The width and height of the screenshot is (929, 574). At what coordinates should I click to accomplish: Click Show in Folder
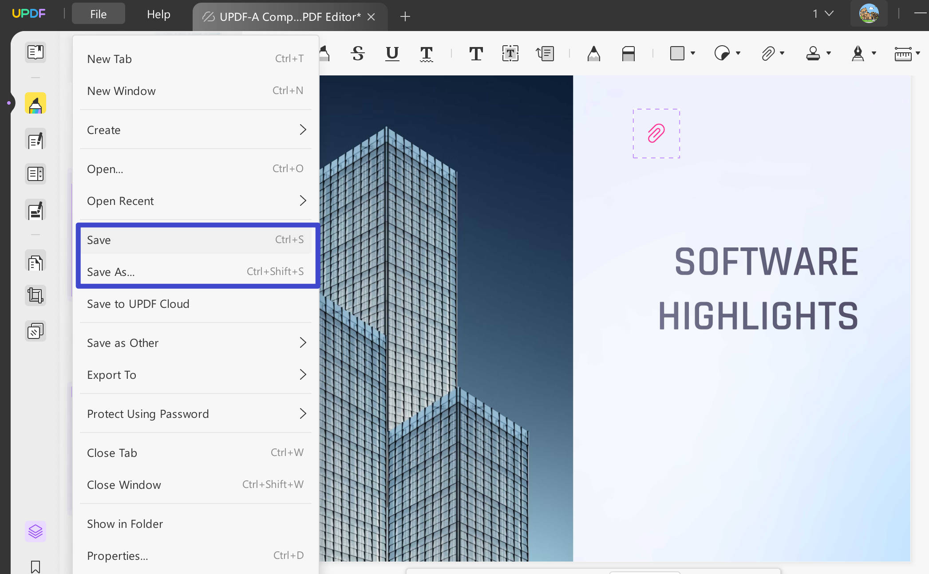pyautogui.click(x=125, y=524)
